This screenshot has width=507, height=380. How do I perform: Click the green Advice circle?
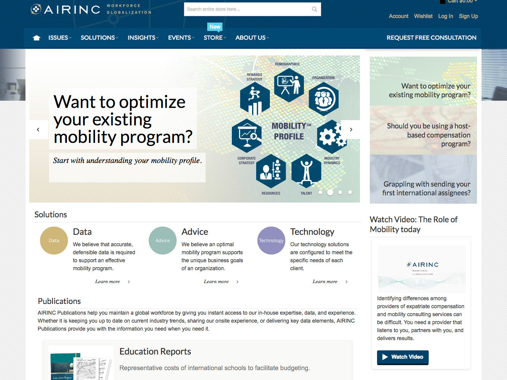(163, 241)
